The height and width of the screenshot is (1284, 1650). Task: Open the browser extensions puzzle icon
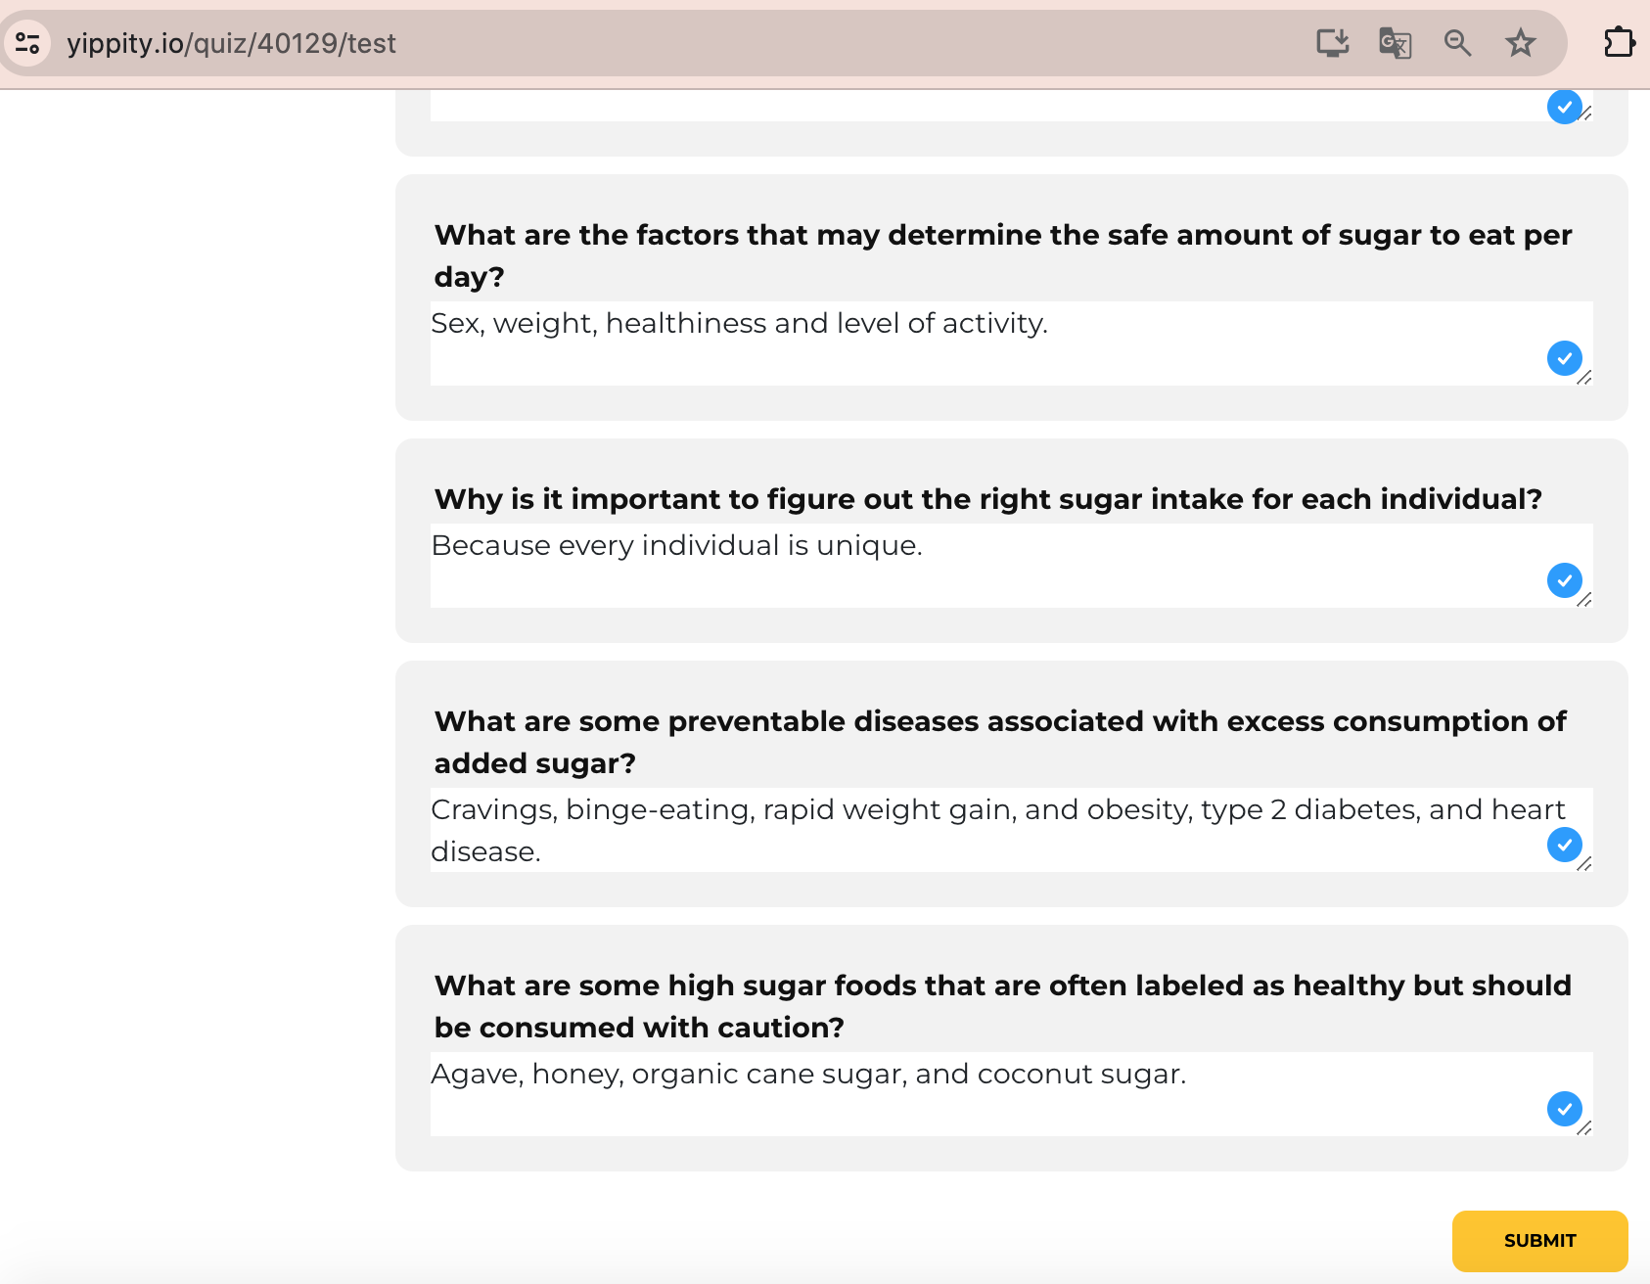pos(1619,43)
